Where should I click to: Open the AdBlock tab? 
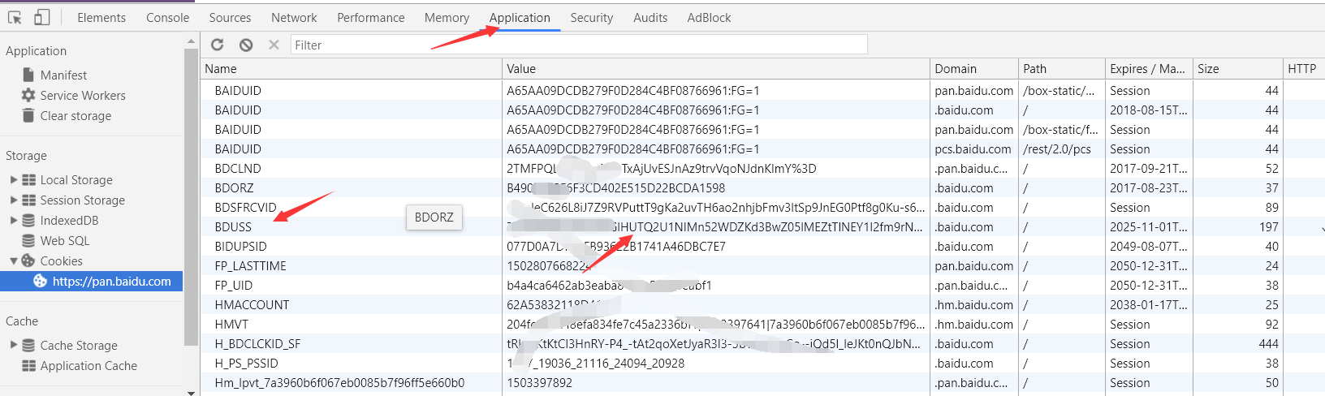click(709, 17)
